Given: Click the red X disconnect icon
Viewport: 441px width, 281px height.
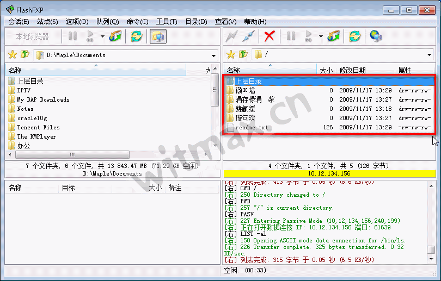Looking at the screenshot, I should (269, 36).
